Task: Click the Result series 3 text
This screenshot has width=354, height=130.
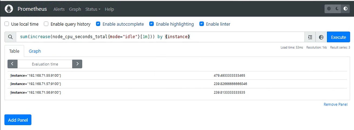Action: pyautogui.click(x=340, y=47)
